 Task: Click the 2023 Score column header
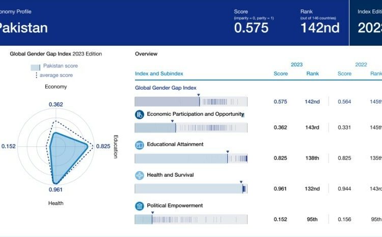coord(281,73)
